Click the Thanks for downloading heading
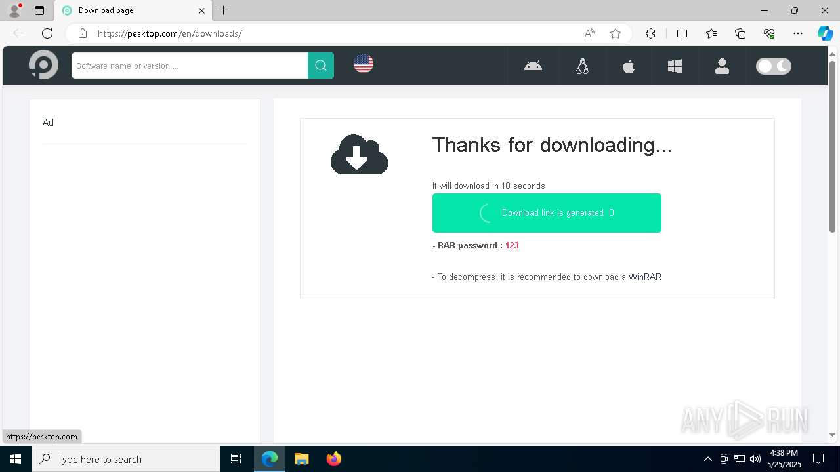The width and height of the screenshot is (840, 472). pos(552,145)
